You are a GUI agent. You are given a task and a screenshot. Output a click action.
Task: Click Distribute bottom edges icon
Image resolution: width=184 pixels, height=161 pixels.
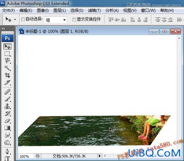170,19
